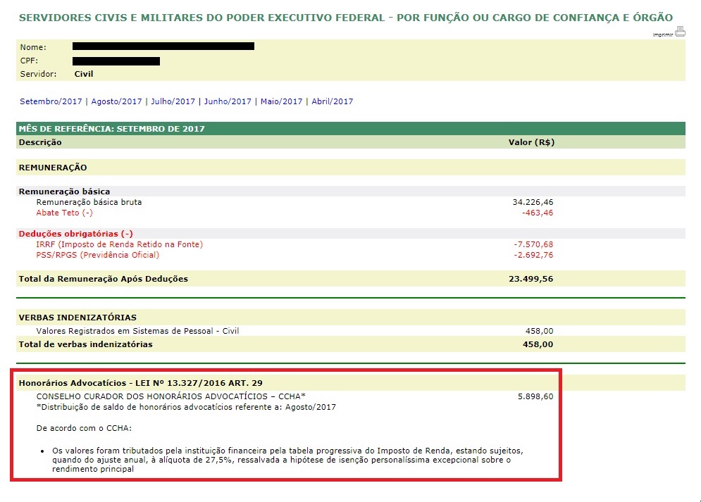Go to Maio/2017 remuneration

(x=281, y=101)
